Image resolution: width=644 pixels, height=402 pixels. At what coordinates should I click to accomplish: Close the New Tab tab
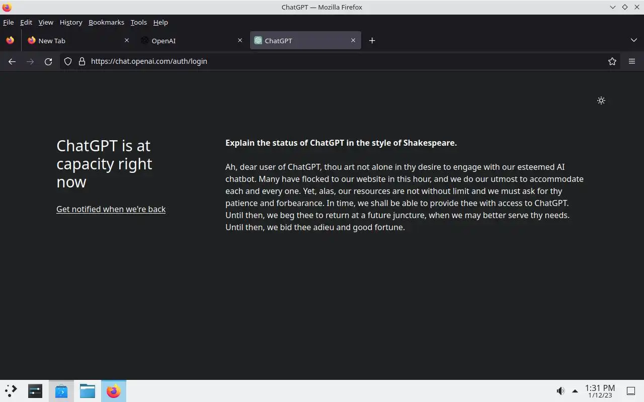pyautogui.click(x=127, y=41)
